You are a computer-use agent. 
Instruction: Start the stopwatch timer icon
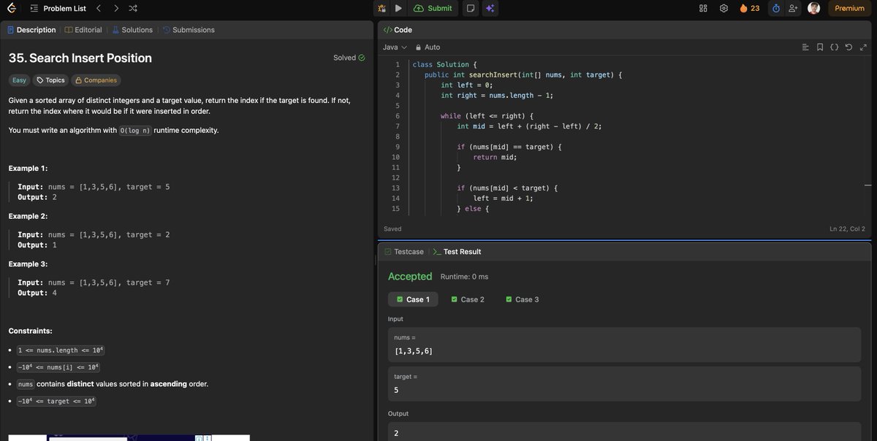(776, 8)
